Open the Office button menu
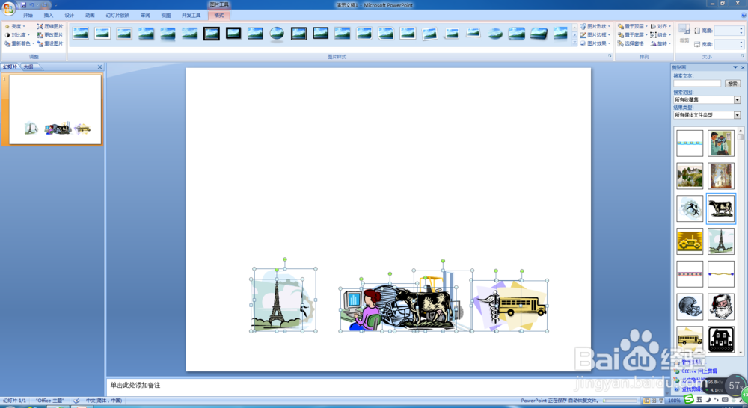 (8, 8)
